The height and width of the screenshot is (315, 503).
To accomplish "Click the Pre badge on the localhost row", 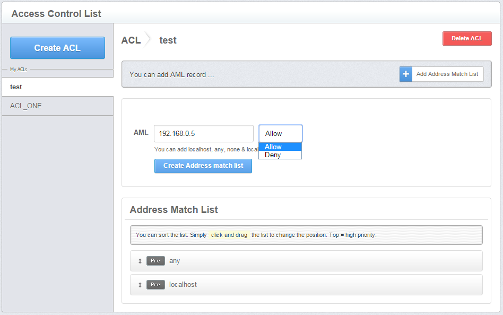I will point(155,285).
